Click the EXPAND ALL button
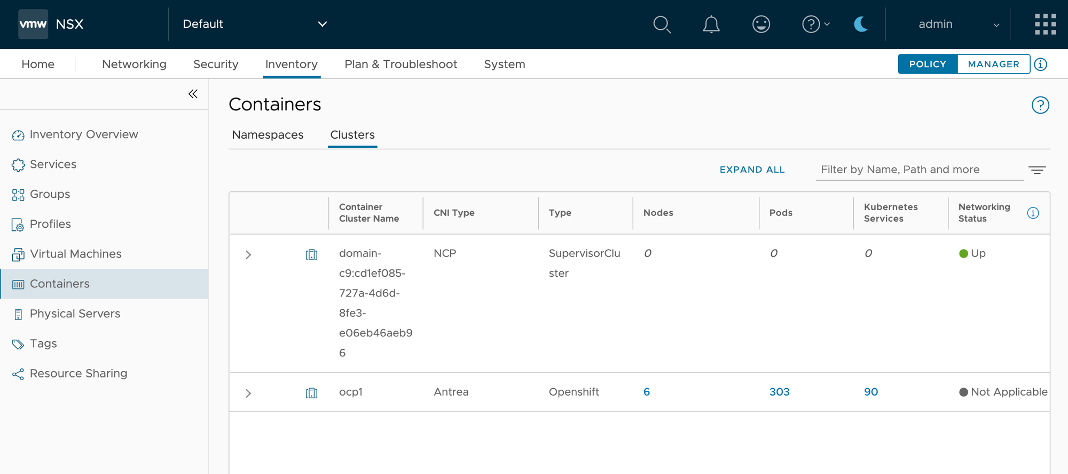The height and width of the screenshot is (474, 1068). pyautogui.click(x=752, y=170)
